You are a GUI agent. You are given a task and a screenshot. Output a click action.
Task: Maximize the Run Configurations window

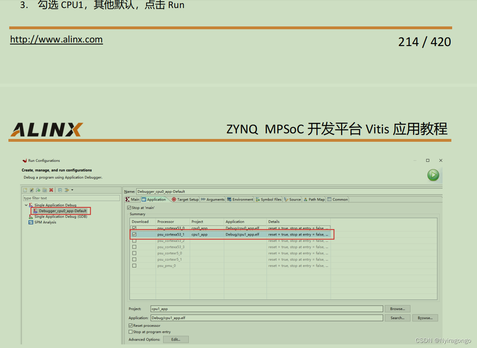click(x=428, y=160)
